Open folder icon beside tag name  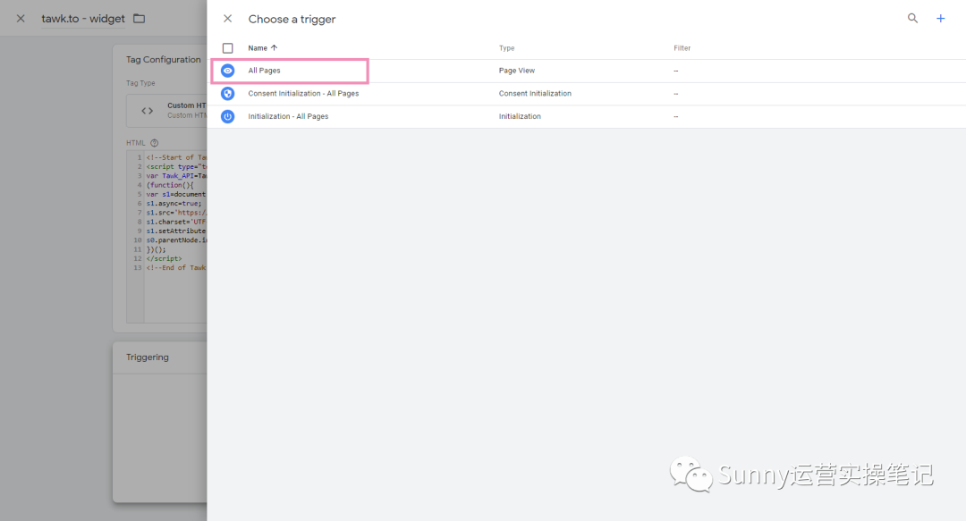pos(140,19)
